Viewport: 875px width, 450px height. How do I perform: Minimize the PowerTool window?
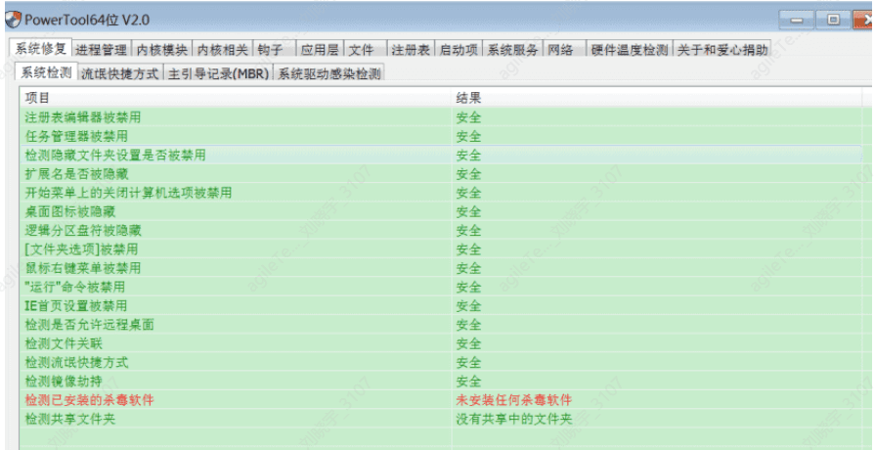[x=799, y=20]
